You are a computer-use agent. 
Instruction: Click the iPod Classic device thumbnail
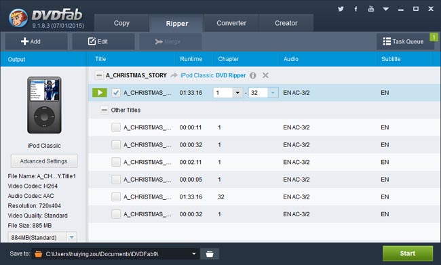pyautogui.click(x=44, y=105)
